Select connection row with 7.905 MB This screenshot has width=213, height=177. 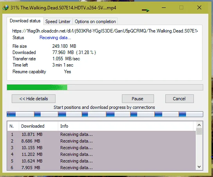(102, 168)
